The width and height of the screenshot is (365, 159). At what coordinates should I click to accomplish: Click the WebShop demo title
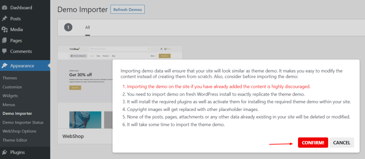[73, 136]
